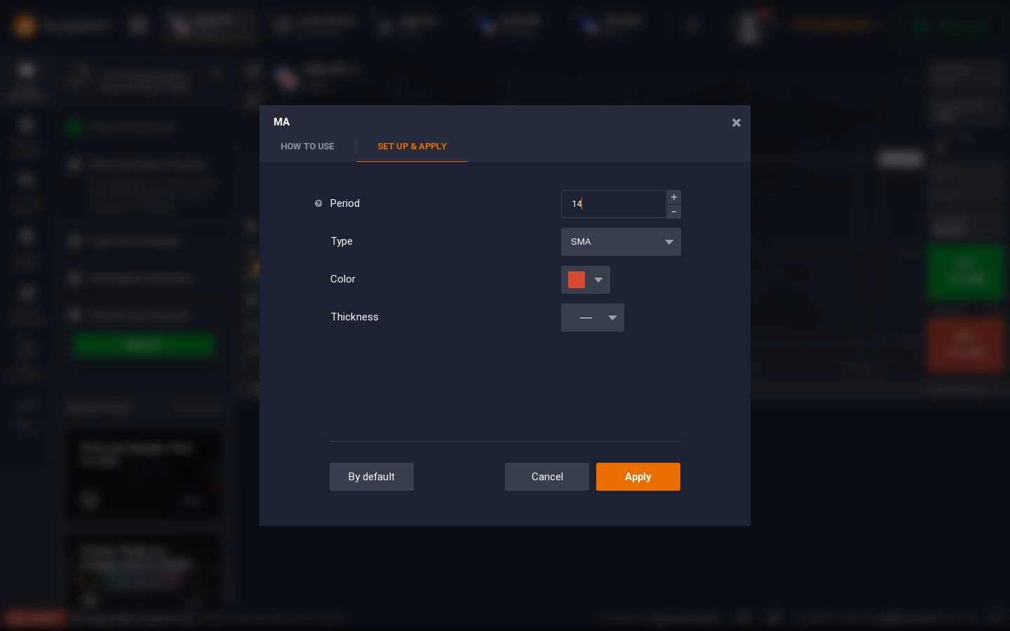The width and height of the screenshot is (1010, 631).
Task: Open the Type SMA dropdown
Action: (621, 242)
